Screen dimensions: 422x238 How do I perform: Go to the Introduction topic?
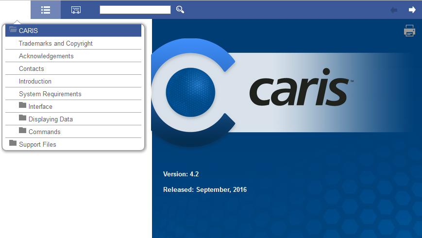click(x=35, y=81)
